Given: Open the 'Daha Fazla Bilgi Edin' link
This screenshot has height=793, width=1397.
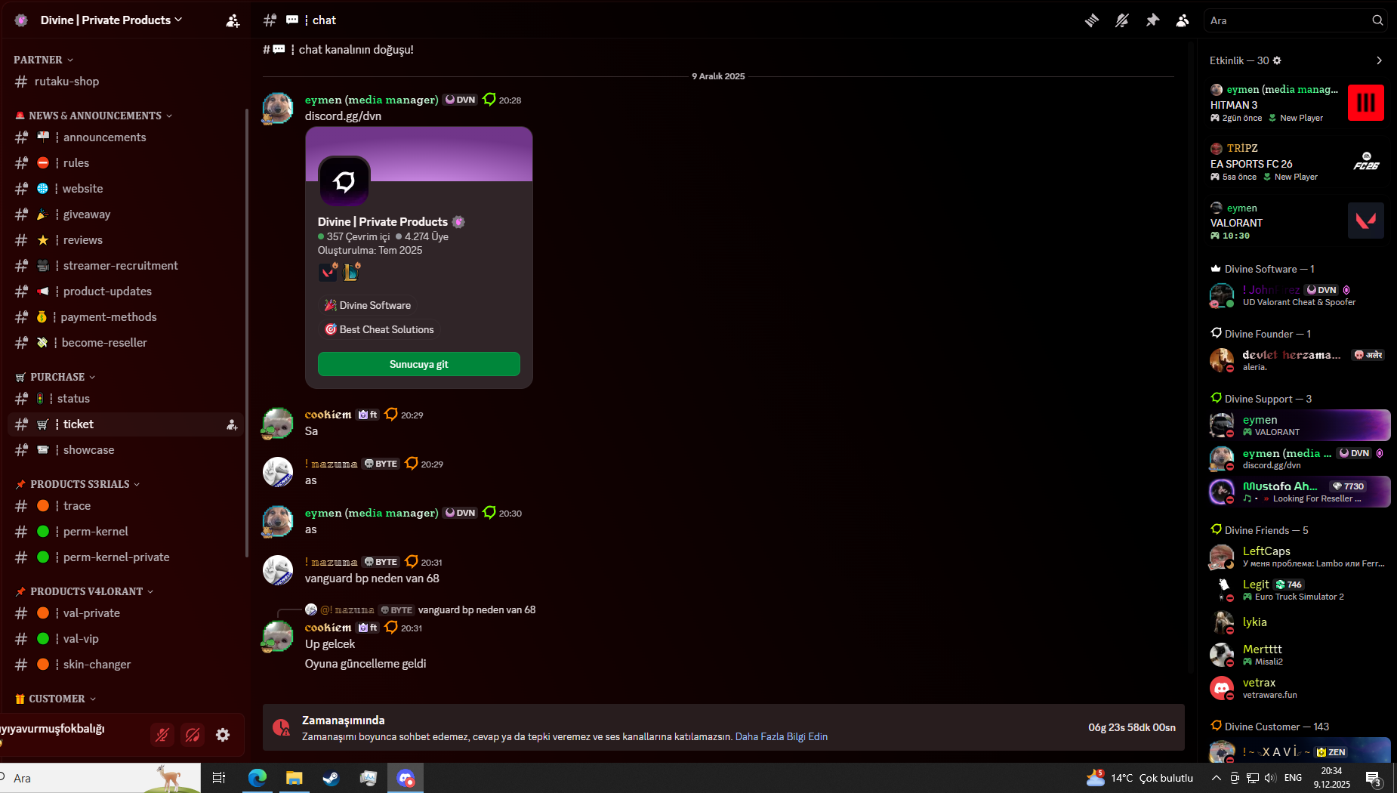Looking at the screenshot, I should 782,736.
